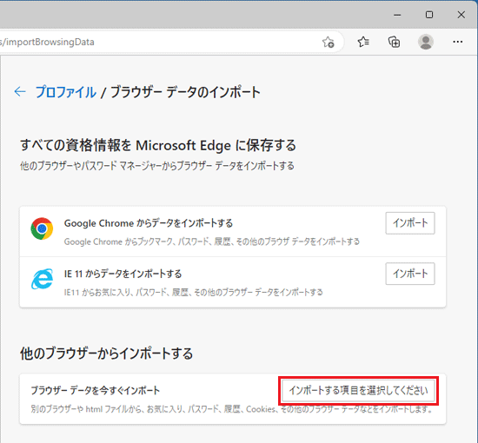Import data from Google Chrome button
This screenshot has height=443, width=478.
(410, 223)
